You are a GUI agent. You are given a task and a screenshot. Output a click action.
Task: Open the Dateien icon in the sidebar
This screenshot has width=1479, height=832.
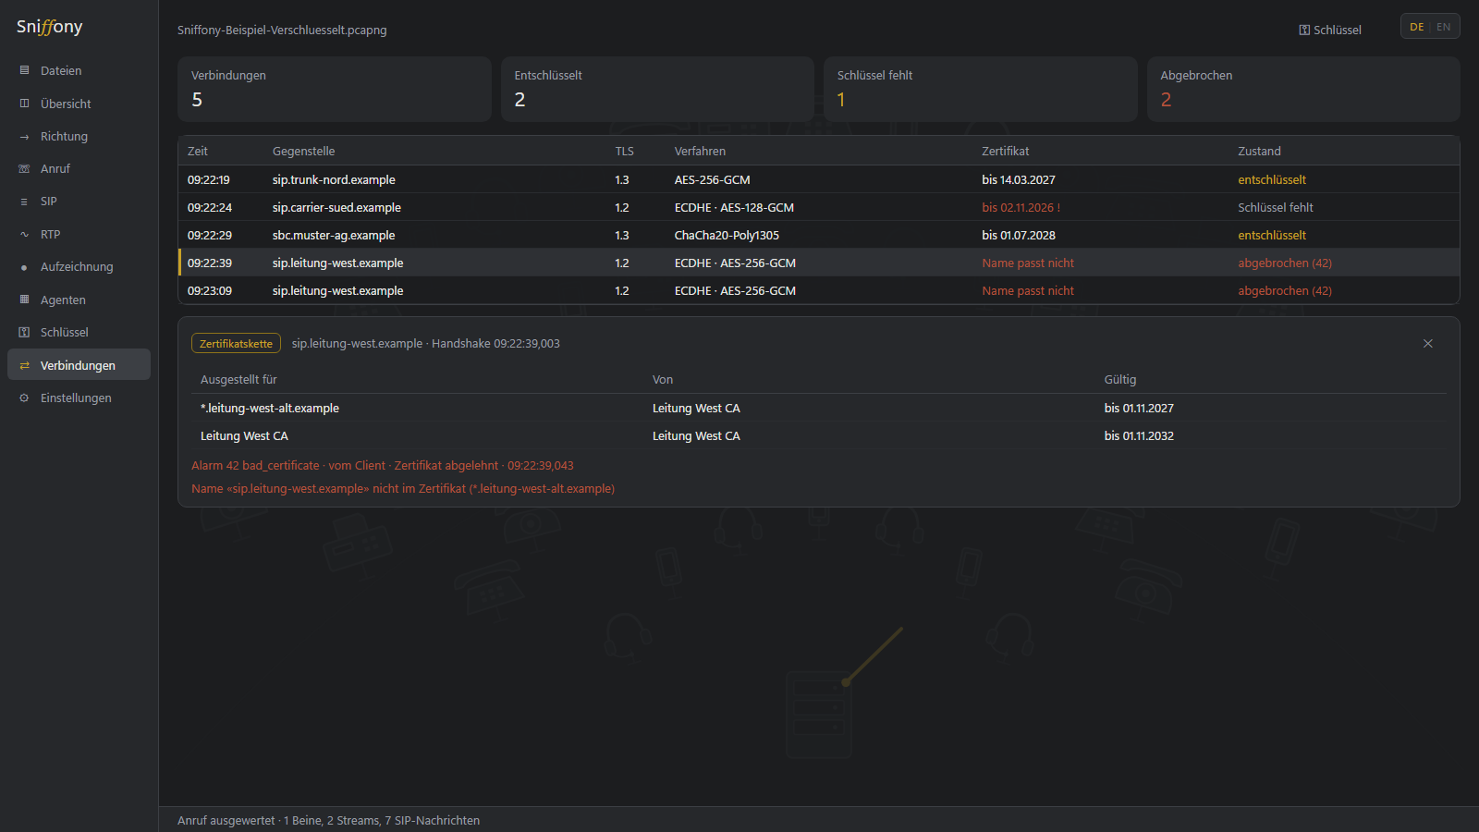pos(24,70)
